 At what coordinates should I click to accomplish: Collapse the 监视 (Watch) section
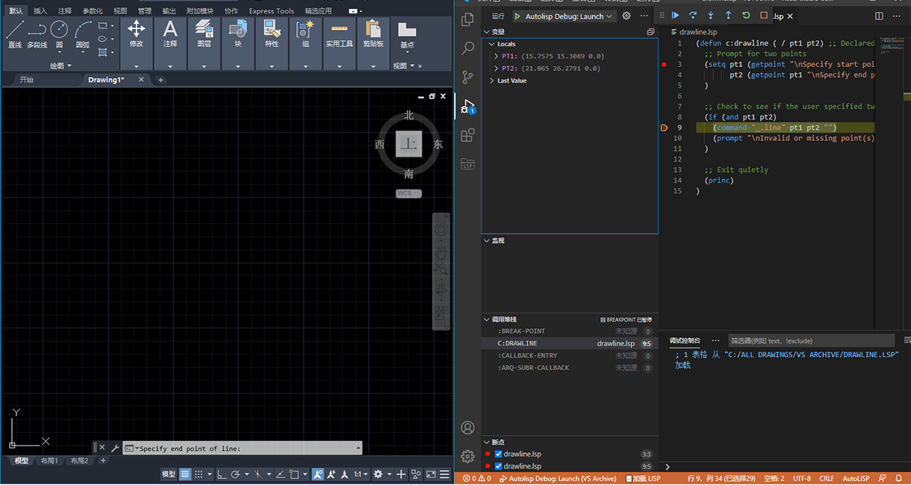click(486, 240)
